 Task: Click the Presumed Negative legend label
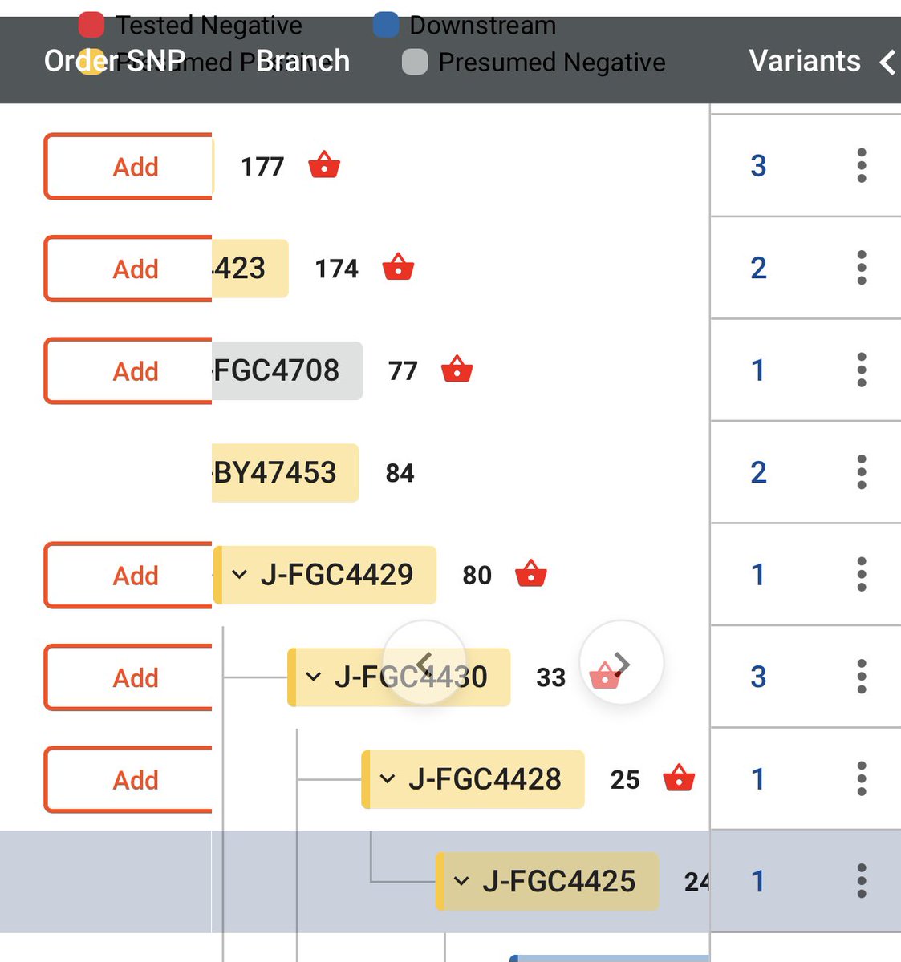click(x=552, y=62)
